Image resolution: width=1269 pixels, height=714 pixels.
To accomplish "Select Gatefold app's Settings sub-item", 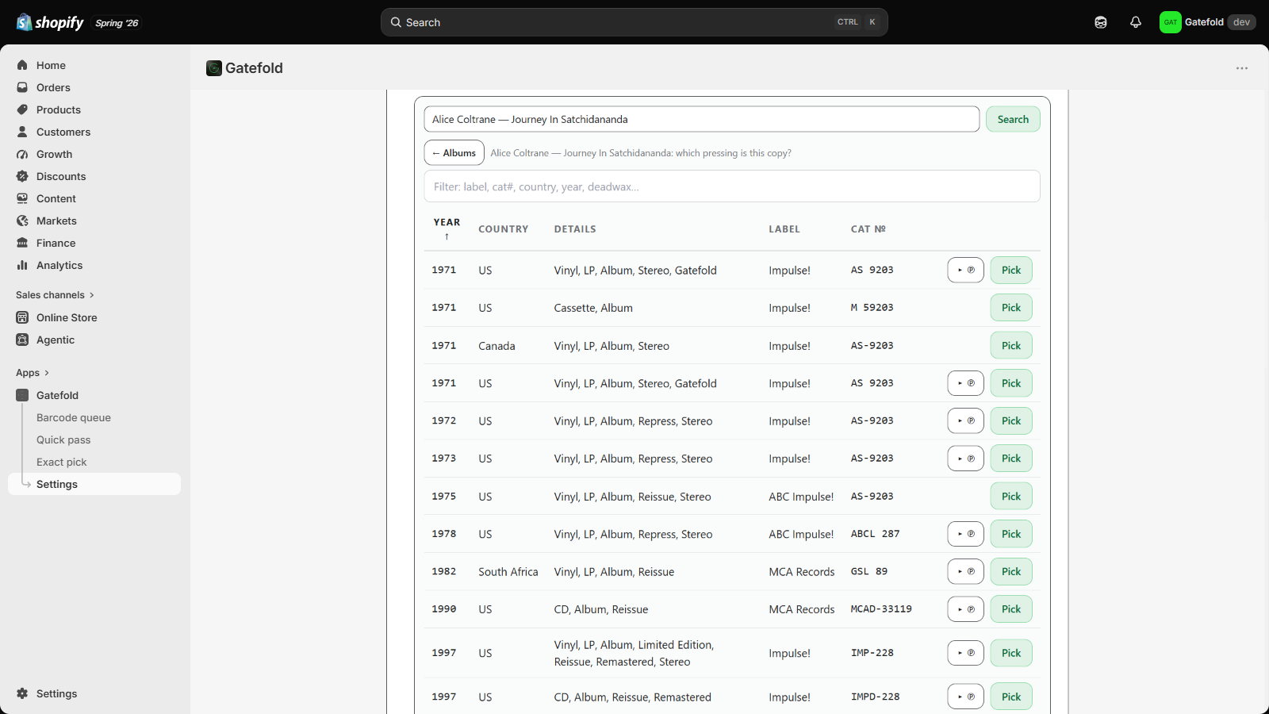I will coord(94,484).
